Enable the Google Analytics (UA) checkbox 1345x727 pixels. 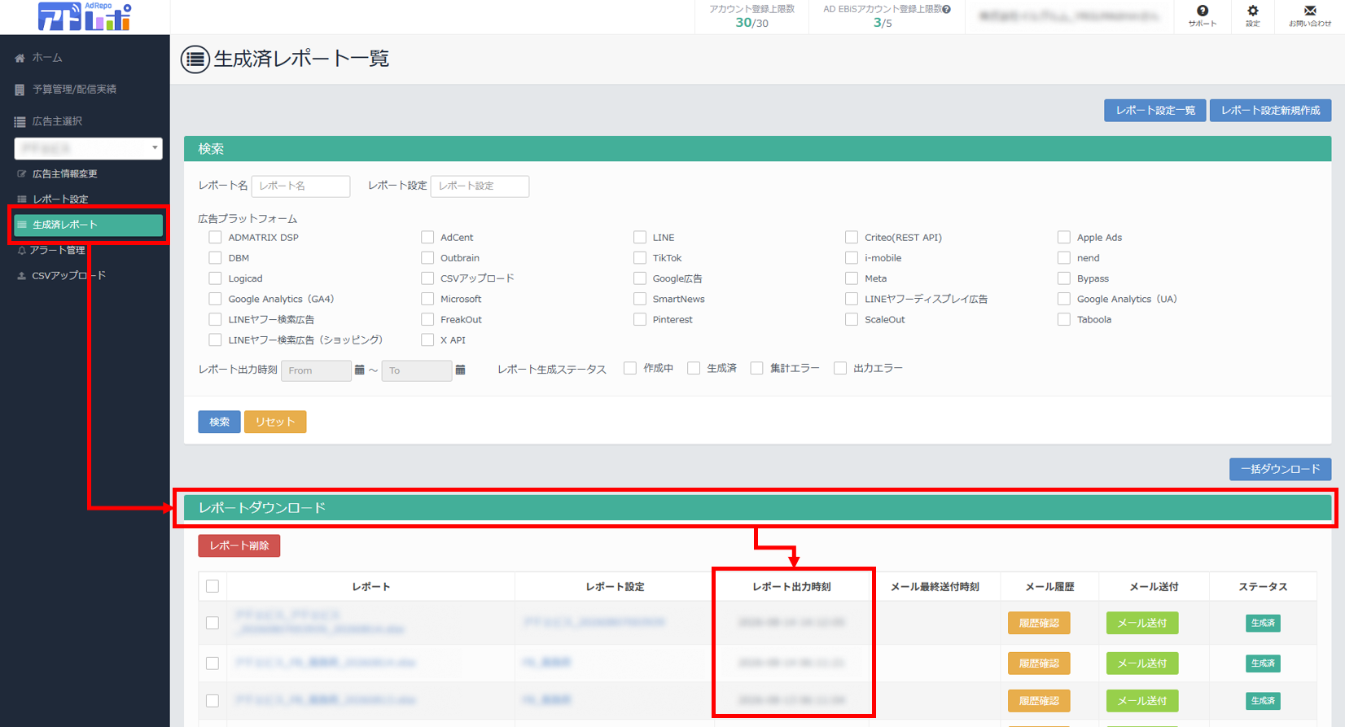[x=1064, y=299]
